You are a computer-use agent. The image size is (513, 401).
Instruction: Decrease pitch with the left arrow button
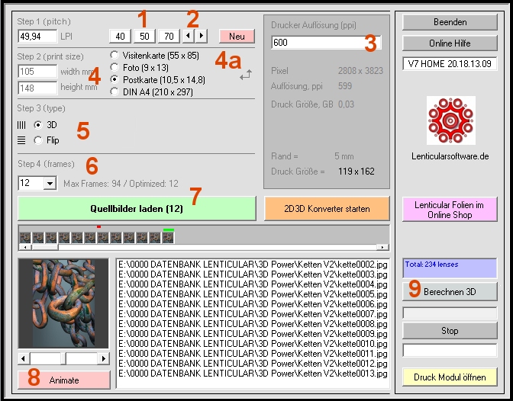(189, 35)
